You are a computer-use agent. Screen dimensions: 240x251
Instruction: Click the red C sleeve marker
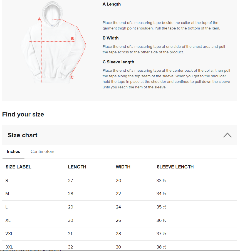72,77
